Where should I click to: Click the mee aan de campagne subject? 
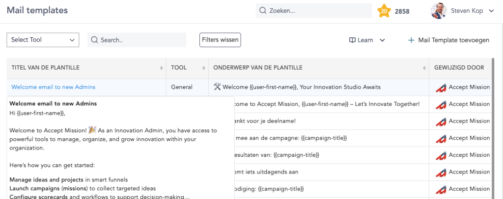(291, 138)
